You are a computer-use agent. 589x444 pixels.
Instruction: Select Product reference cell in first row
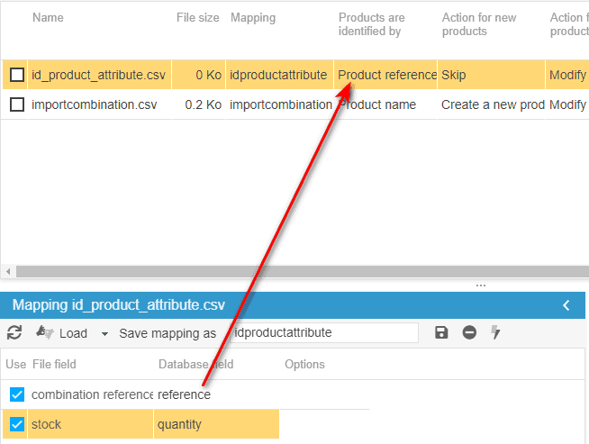[386, 75]
